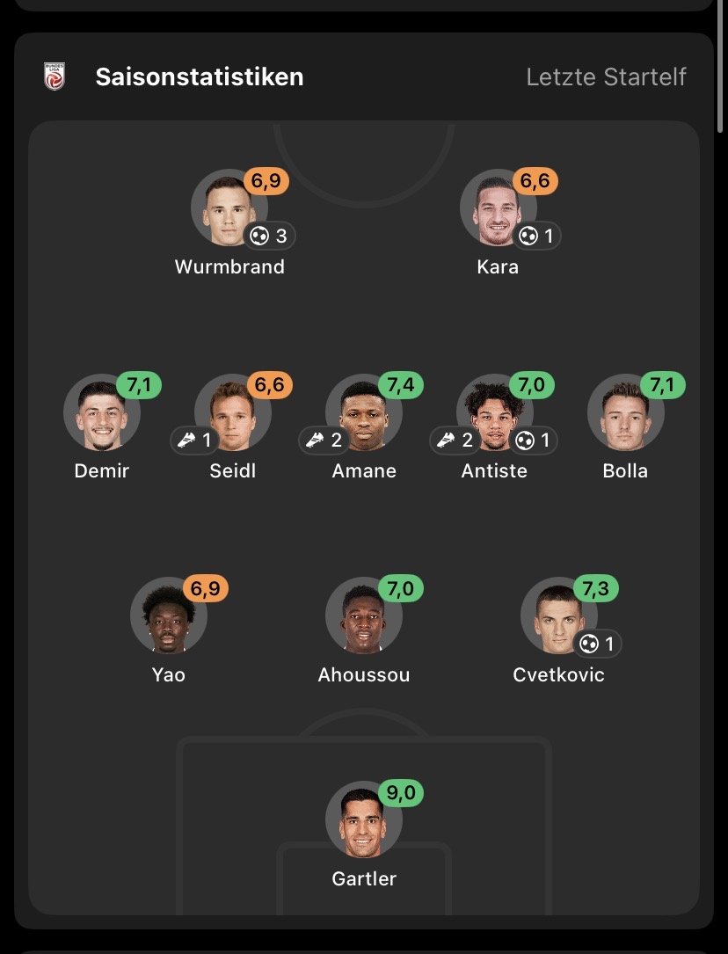Screen dimensions: 728x954
Task: Tap Antiste's assist boot icon
Action: coord(445,440)
